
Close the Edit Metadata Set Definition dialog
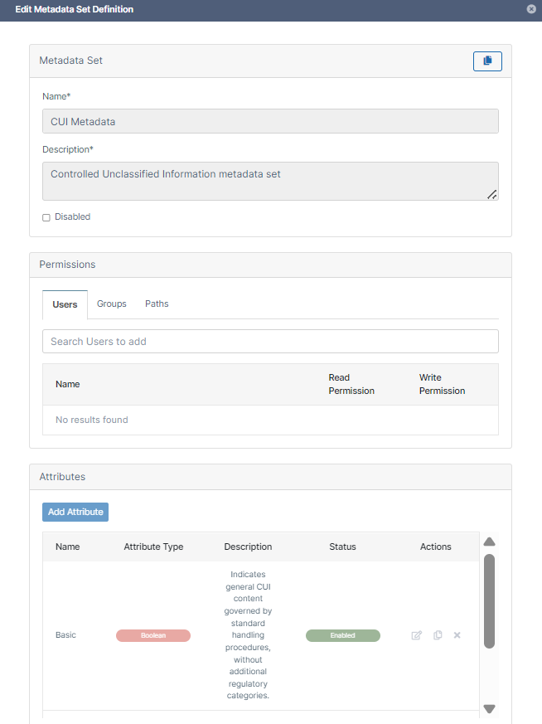(531, 9)
